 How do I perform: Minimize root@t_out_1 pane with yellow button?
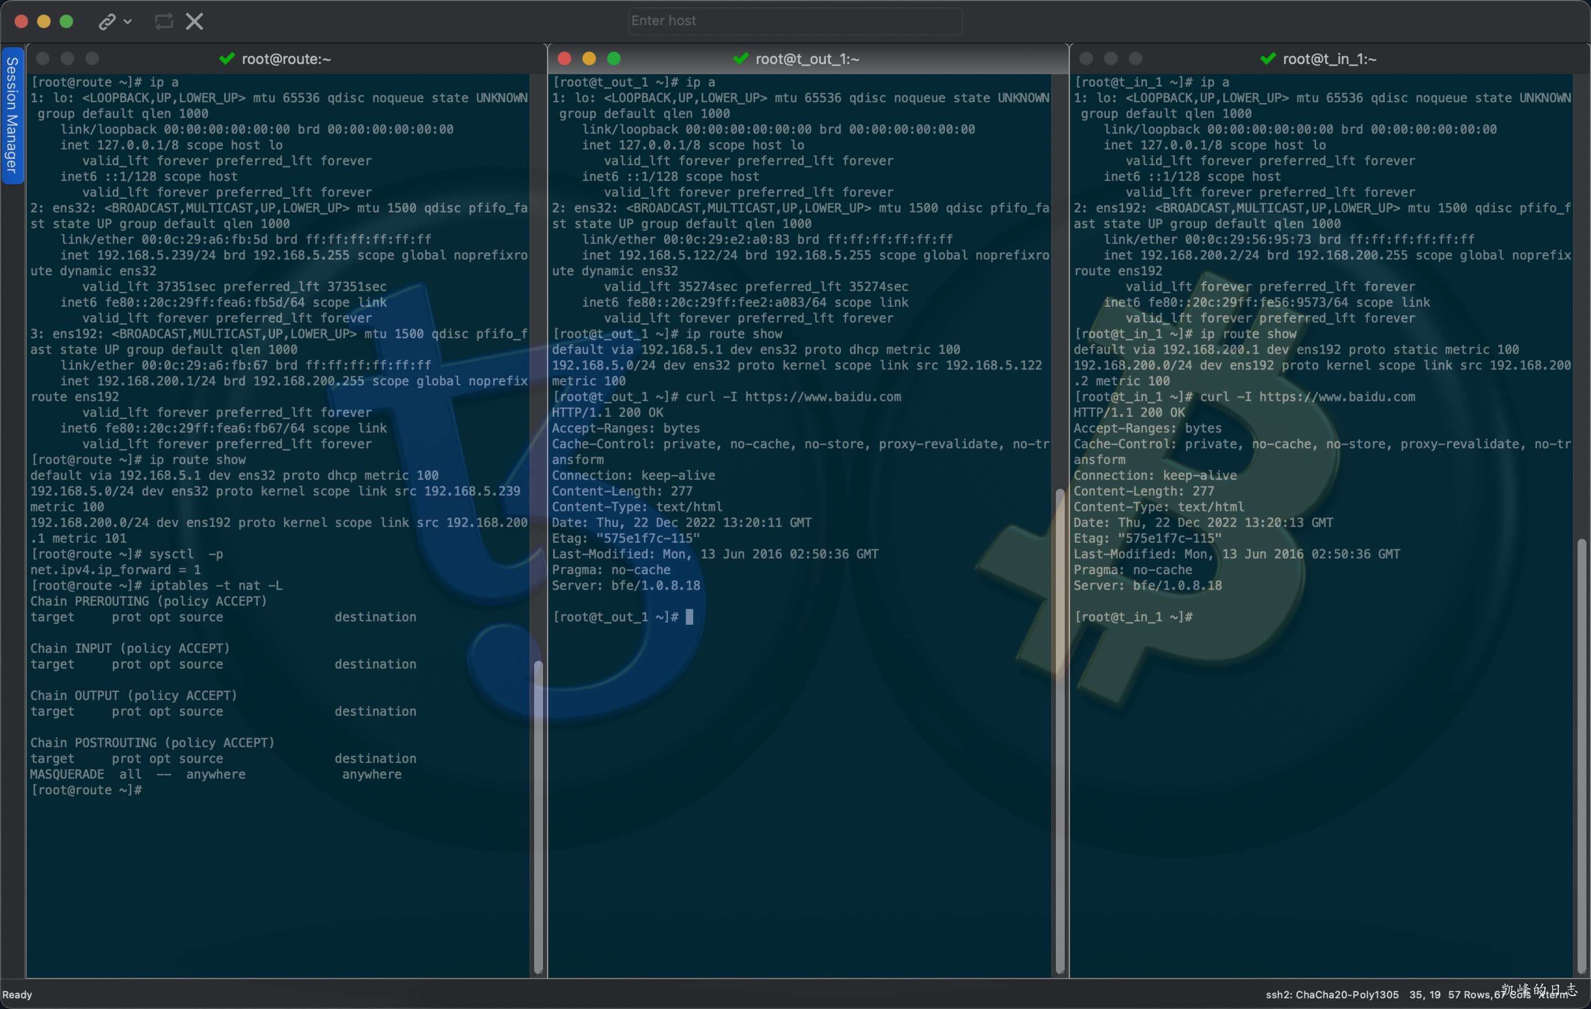589,59
